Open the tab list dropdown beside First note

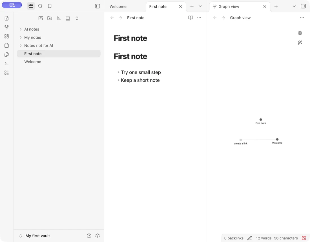(x=200, y=6)
